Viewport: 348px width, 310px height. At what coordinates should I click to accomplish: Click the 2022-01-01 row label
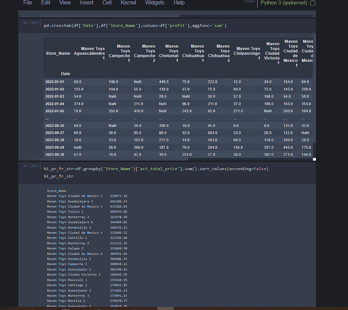(55, 82)
